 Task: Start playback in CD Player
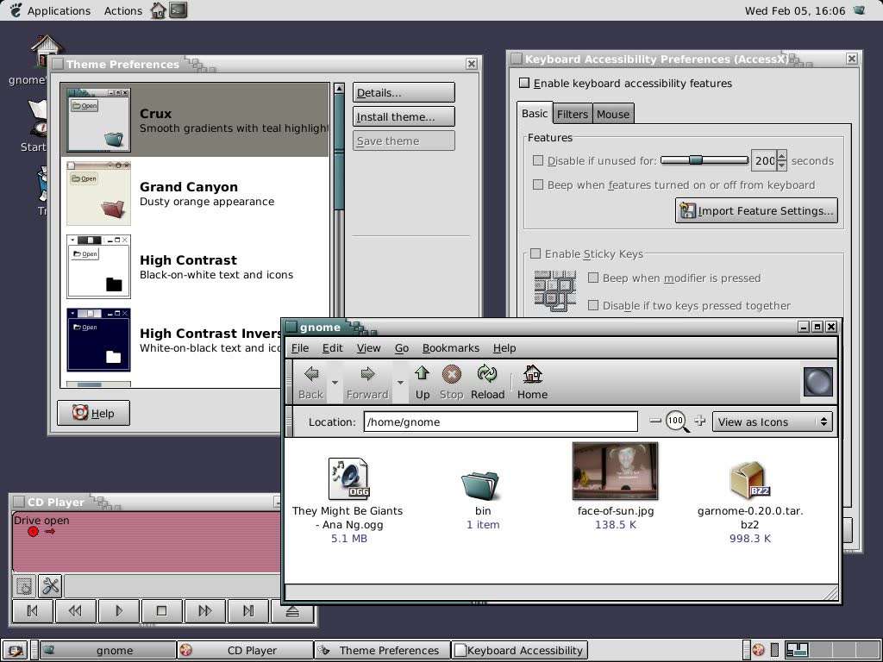point(118,611)
